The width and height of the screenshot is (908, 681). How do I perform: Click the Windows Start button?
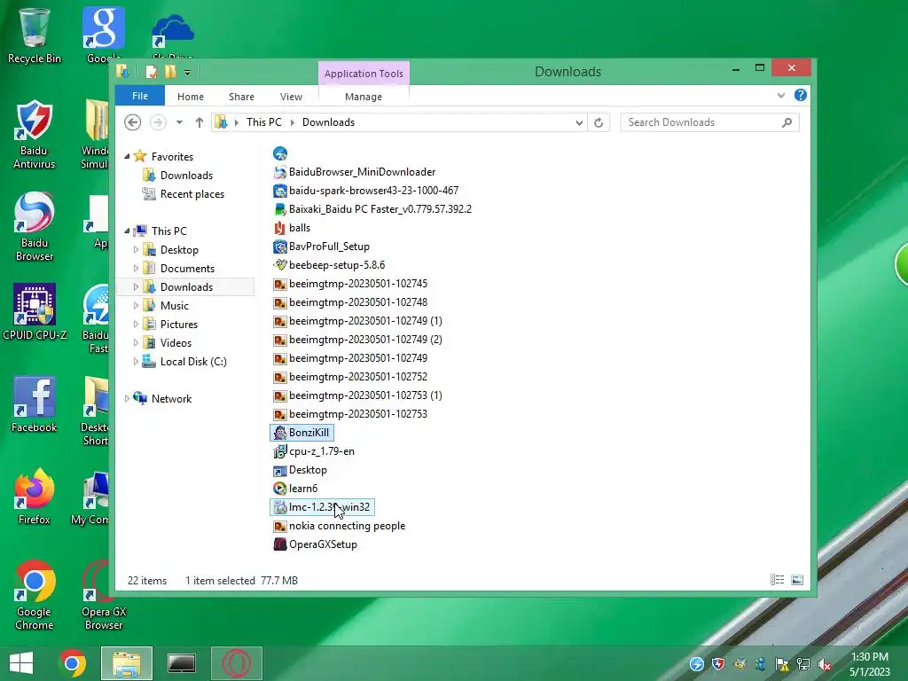(x=21, y=663)
